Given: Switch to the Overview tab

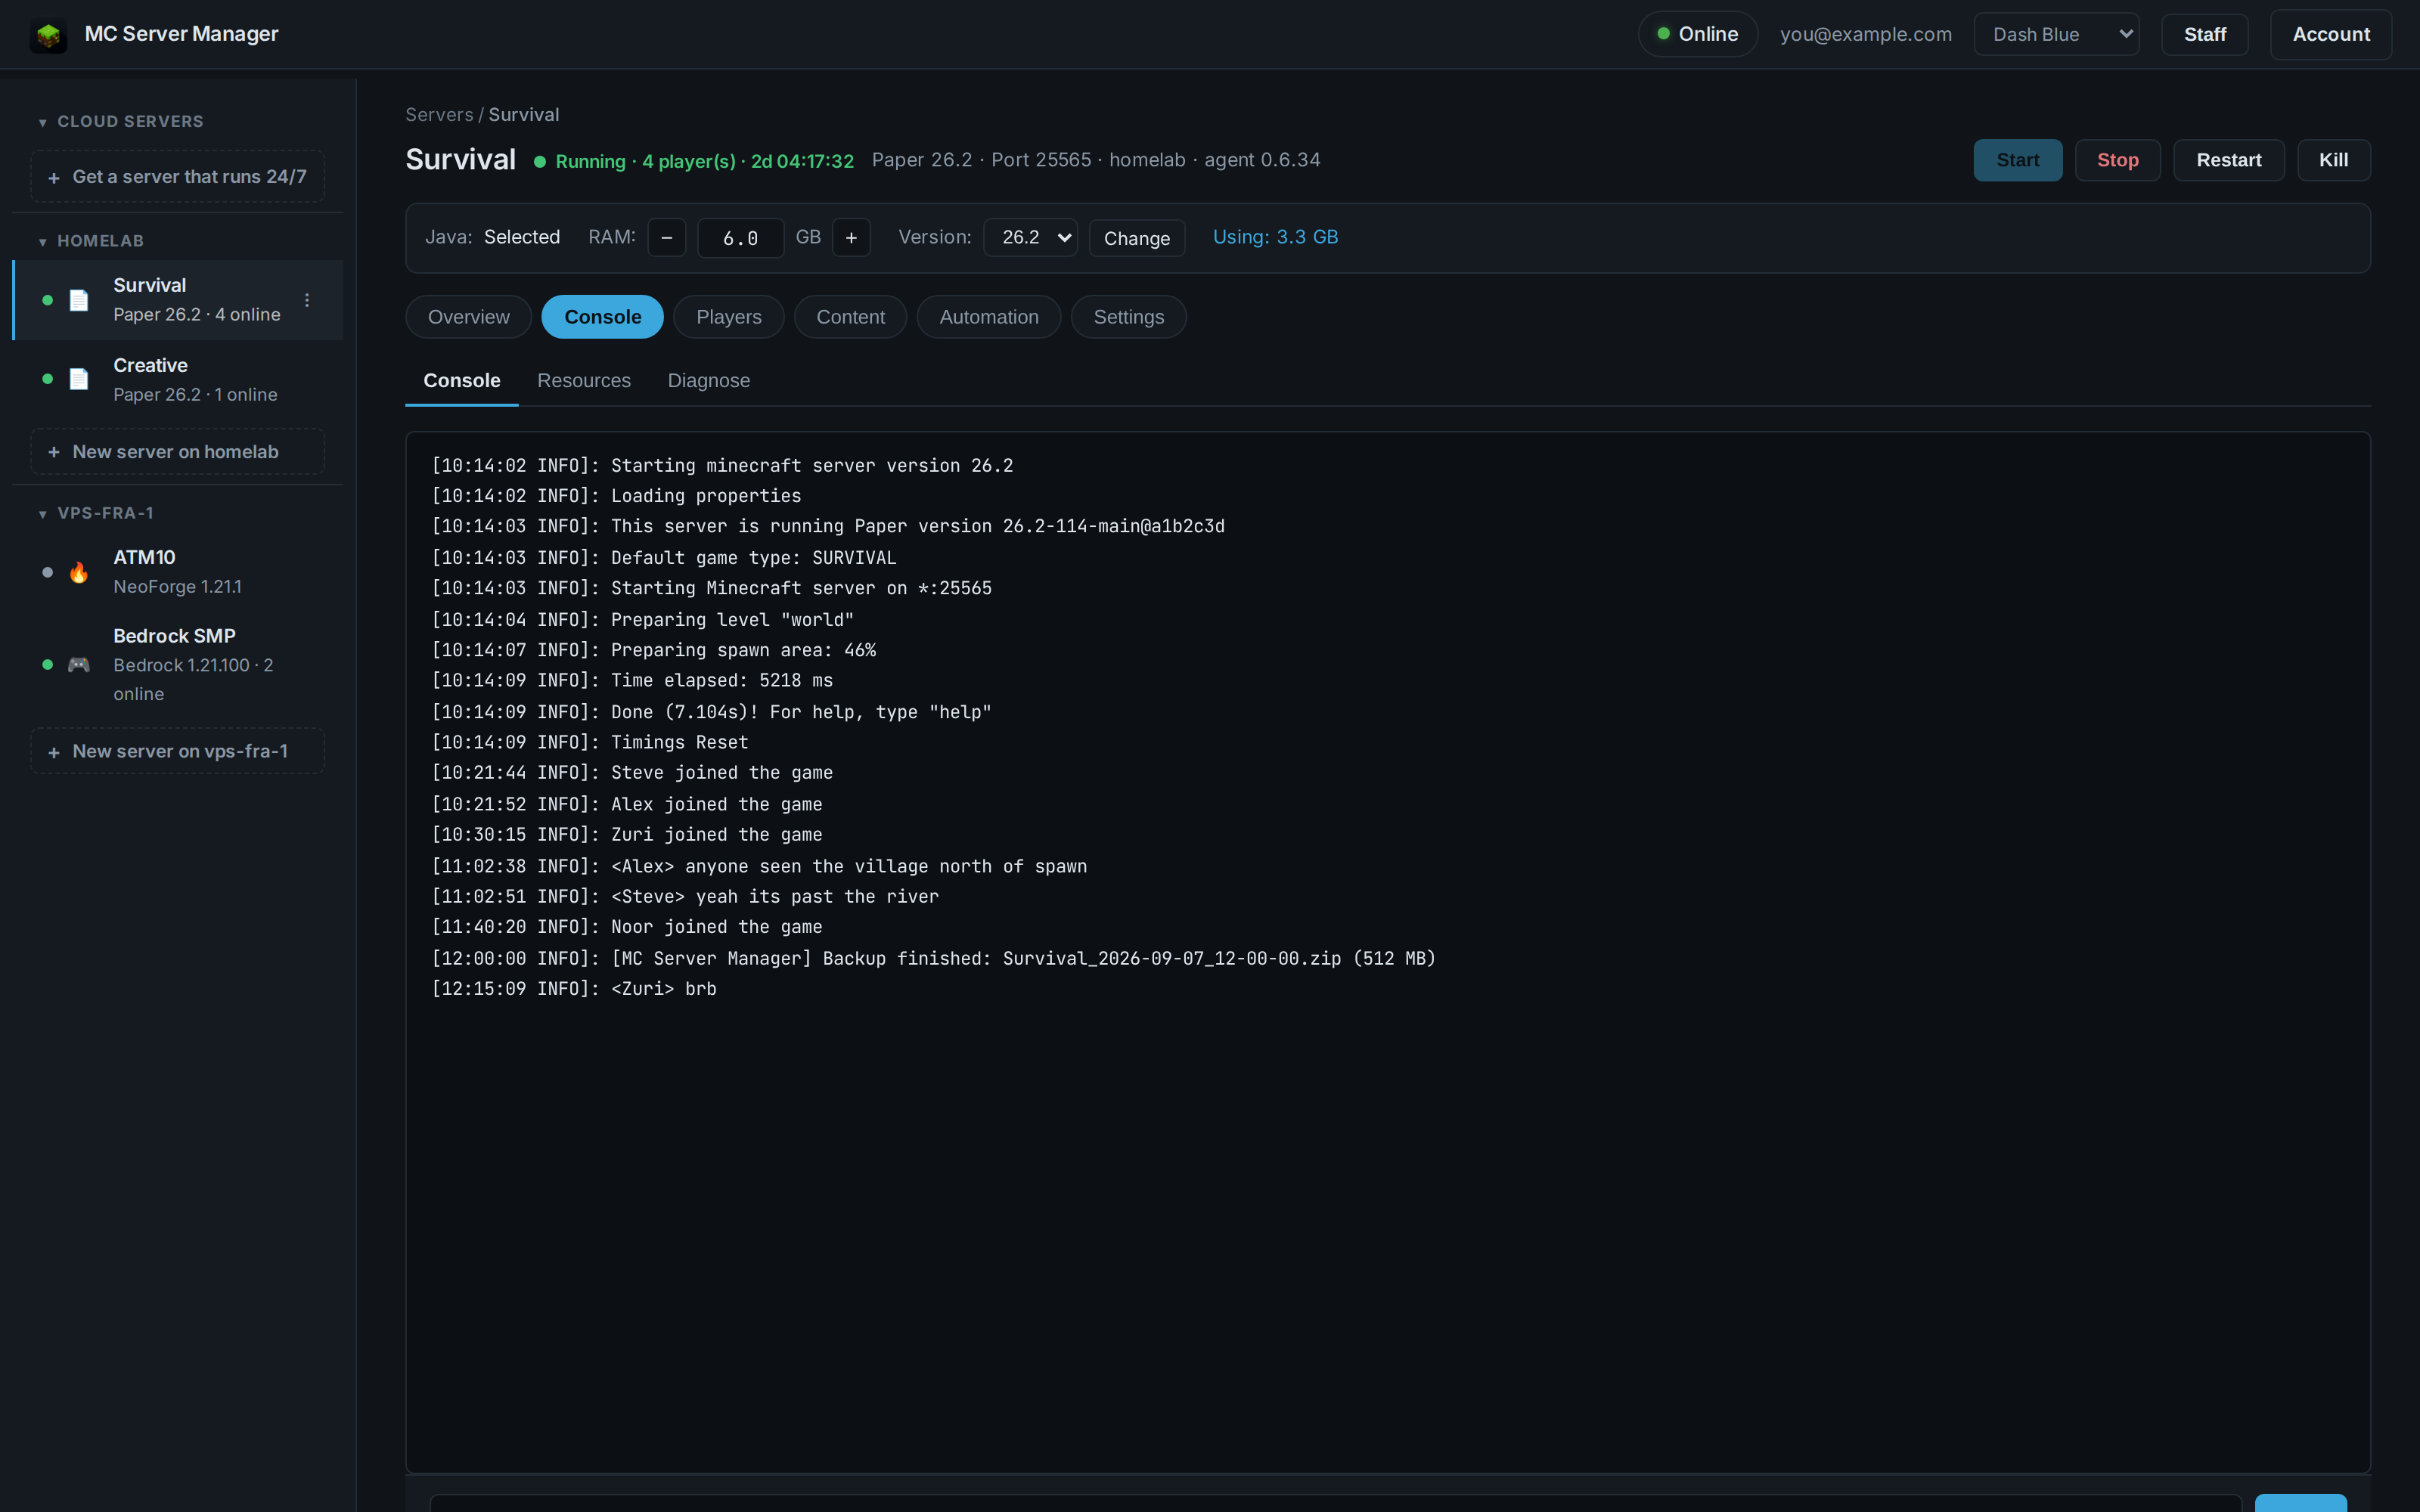Looking at the screenshot, I should tap(468, 317).
